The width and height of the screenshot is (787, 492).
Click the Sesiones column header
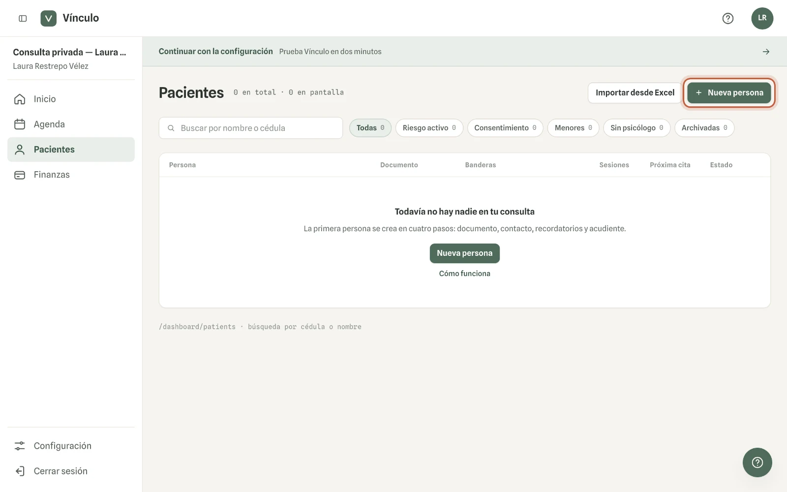click(614, 165)
